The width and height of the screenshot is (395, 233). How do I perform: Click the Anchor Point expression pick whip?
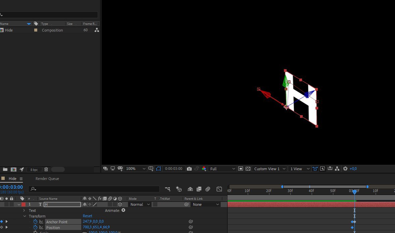[191, 221]
